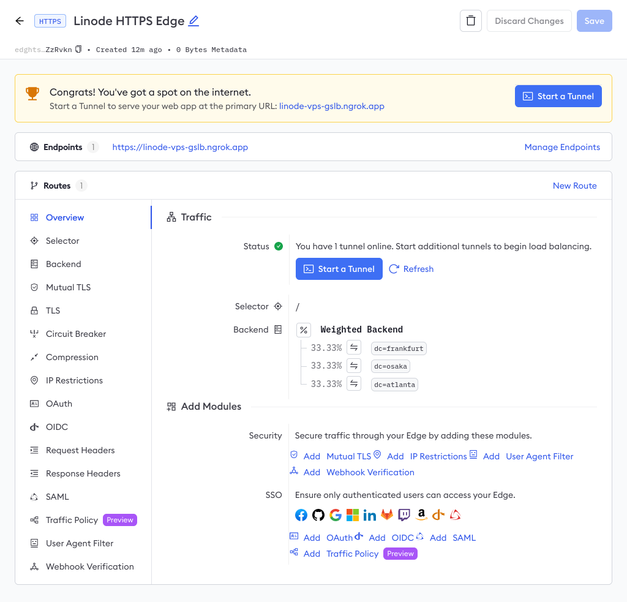Screen dimensions: 627x602
Task: Add Traffic Policy module link
Action: click(x=340, y=554)
